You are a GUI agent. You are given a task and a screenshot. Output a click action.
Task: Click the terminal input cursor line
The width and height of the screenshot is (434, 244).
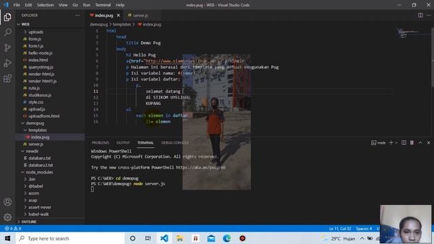pyautogui.click(x=92, y=189)
